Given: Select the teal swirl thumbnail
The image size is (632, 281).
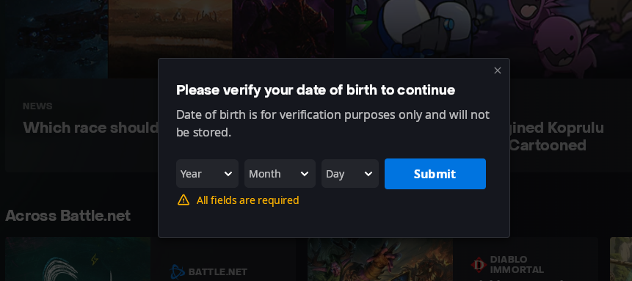Looking at the screenshot, I should [79, 259].
